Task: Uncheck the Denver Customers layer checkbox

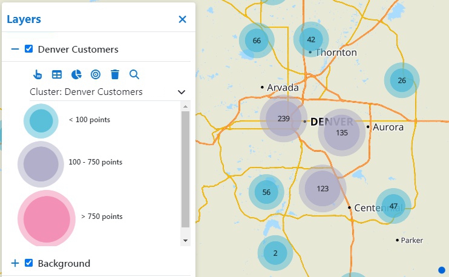Action: [28, 49]
